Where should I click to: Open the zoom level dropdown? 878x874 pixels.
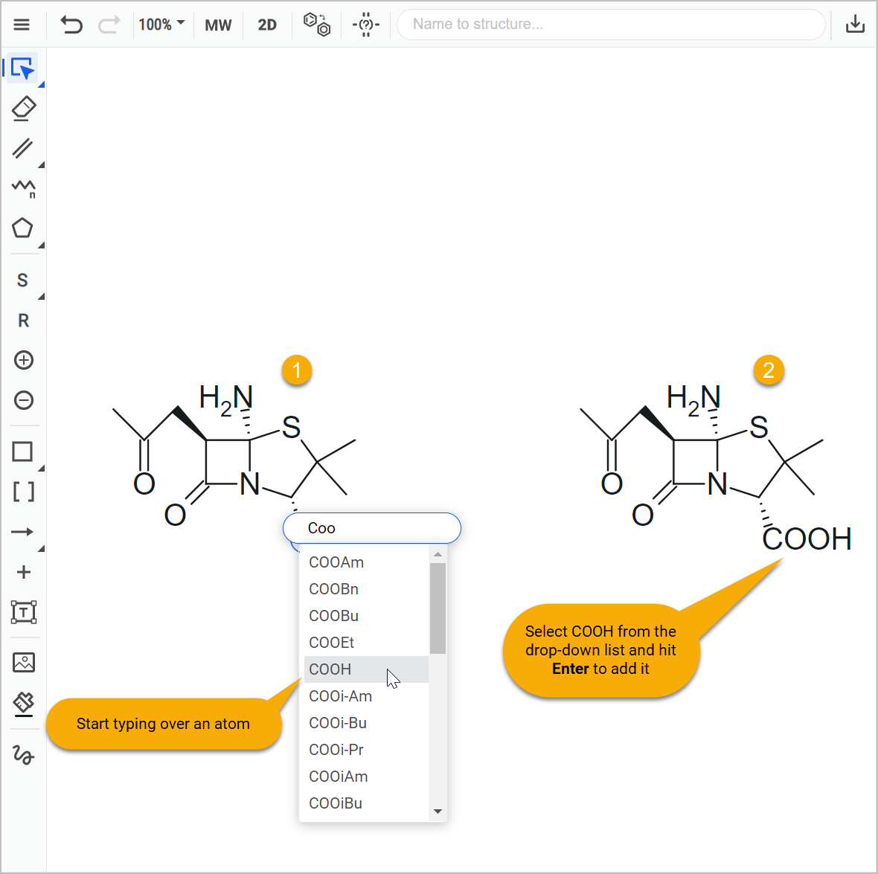coord(162,25)
